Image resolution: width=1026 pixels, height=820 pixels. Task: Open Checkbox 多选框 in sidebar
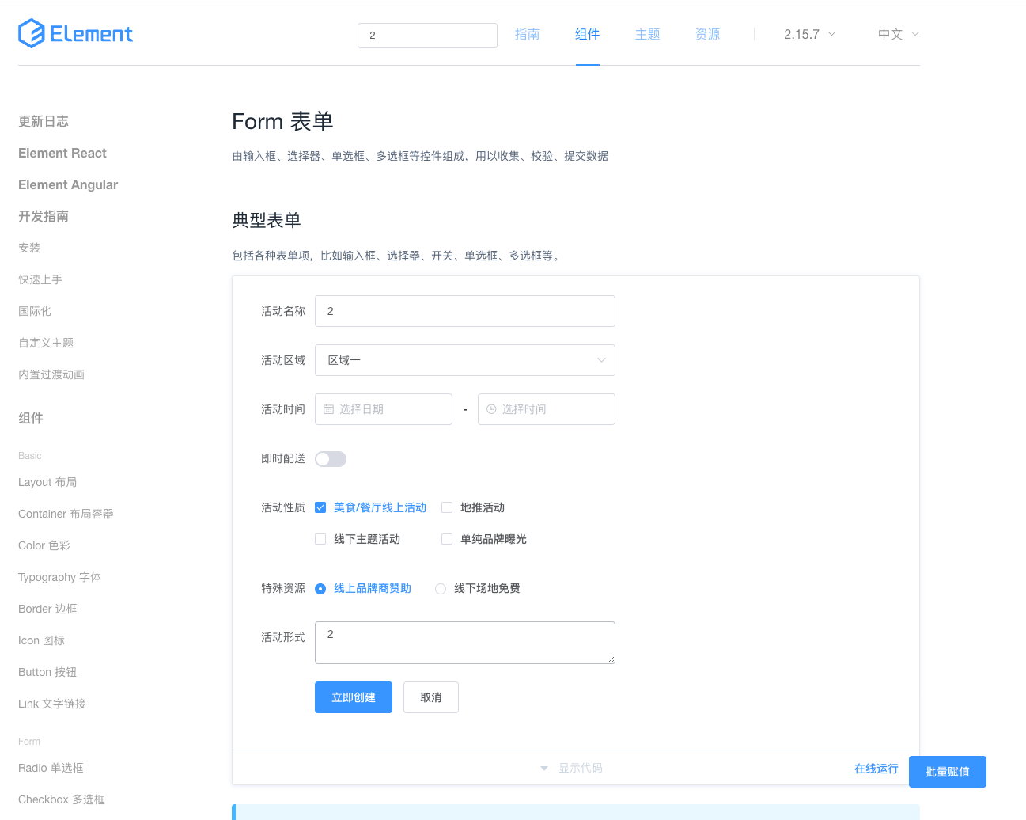coord(62,799)
